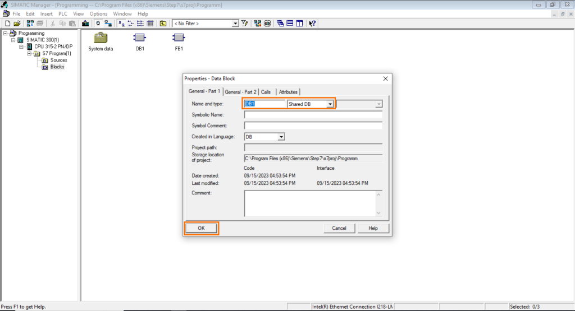Switch to General - Part 2 tab
This screenshot has height=311, width=575.
point(240,92)
